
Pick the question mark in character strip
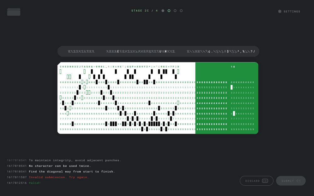point(251,51)
